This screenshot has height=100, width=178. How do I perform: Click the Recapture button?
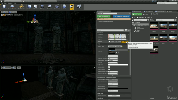pyautogui.click(x=114, y=96)
